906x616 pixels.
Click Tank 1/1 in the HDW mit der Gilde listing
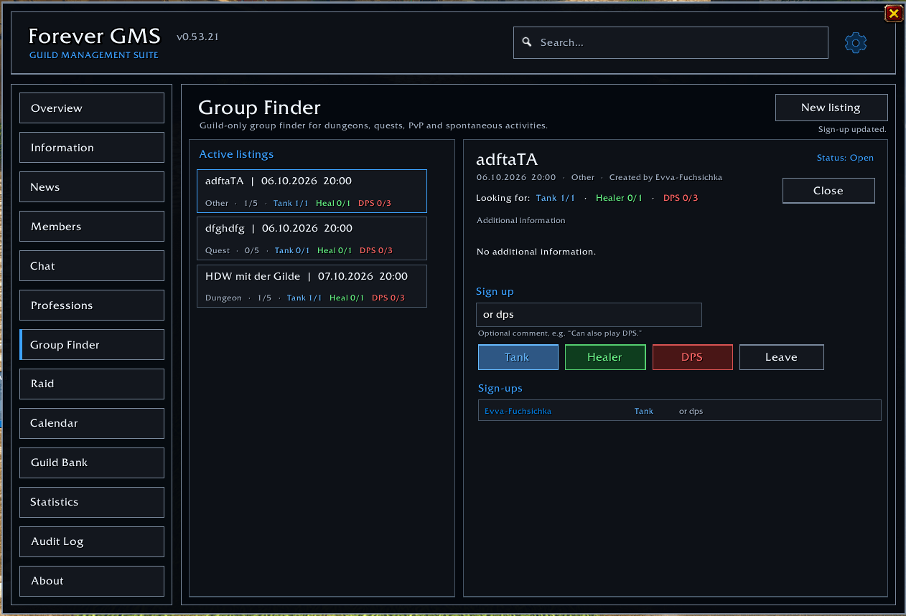pyautogui.click(x=304, y=298)
